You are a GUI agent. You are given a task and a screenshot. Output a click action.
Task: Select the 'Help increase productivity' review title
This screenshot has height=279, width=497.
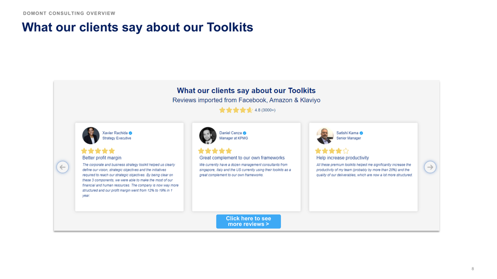pos(343,158)
